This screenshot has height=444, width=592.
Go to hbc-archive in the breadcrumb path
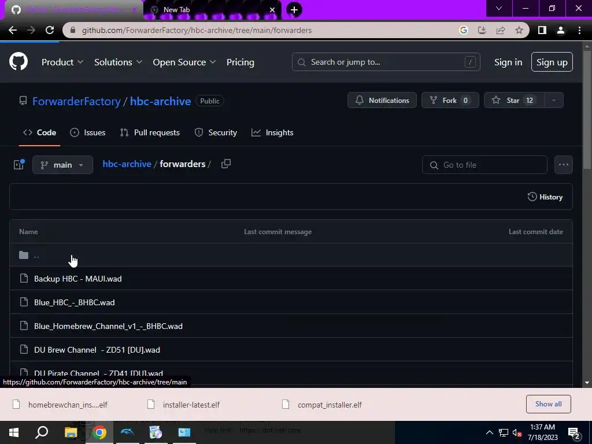(x=127, y=164)
